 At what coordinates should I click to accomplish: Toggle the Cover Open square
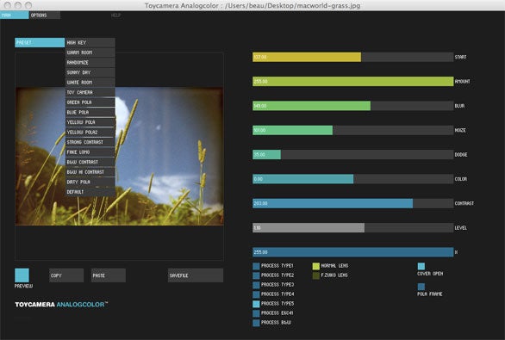421,266
